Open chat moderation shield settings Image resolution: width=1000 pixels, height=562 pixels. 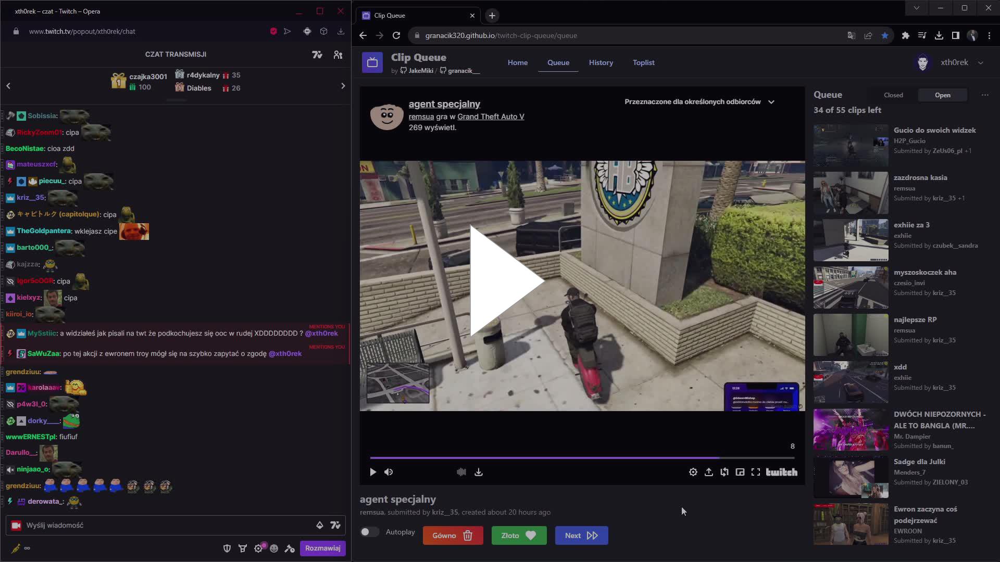[x=227, y=548]
